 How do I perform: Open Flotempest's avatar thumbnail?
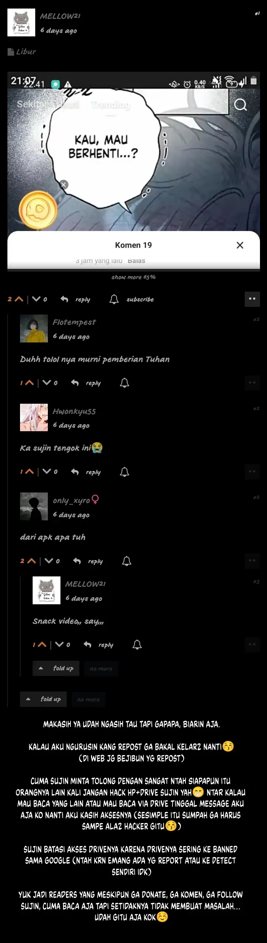tap(34, 329)
